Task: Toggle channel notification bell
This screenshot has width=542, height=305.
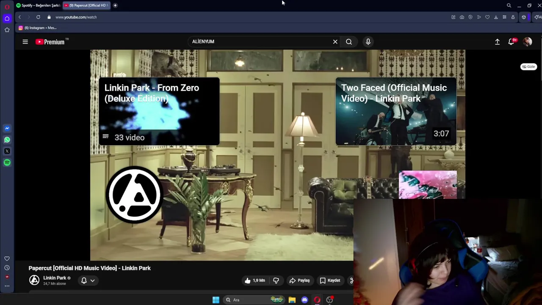Action: [84, 280]
